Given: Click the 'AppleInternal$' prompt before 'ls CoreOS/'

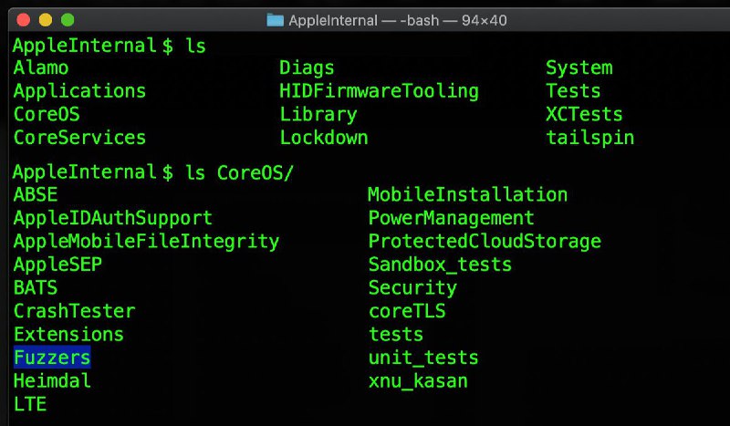Looking at the screenshot, I should (93, 172).
